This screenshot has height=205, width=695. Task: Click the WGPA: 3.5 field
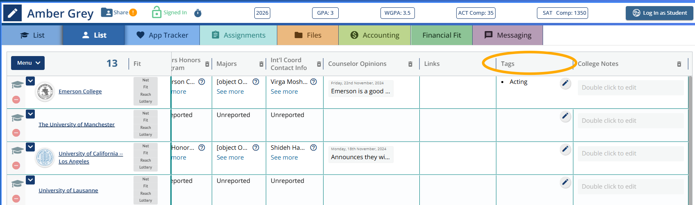point(397,13)
